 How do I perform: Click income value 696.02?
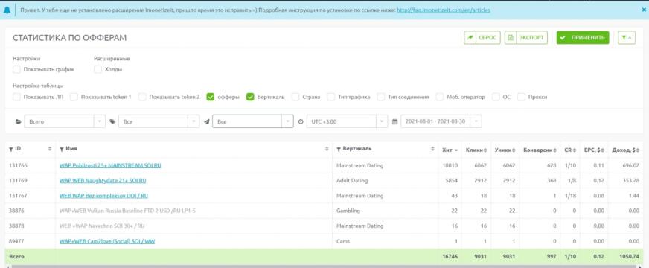631,165
